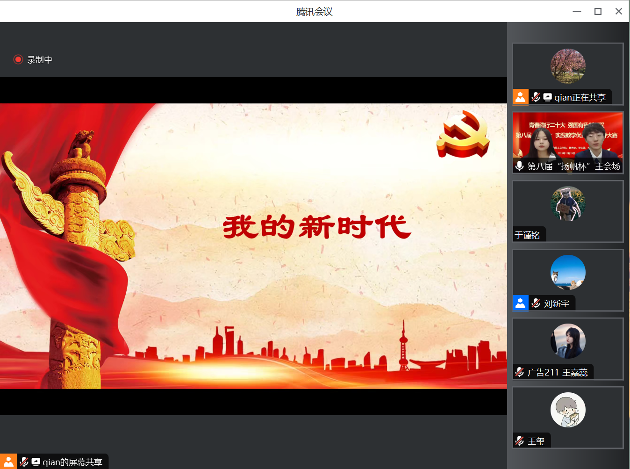Click 刘新宇's blue sky avatar
This screenshot has width=630, height=469.
click(x=567, y=272)
